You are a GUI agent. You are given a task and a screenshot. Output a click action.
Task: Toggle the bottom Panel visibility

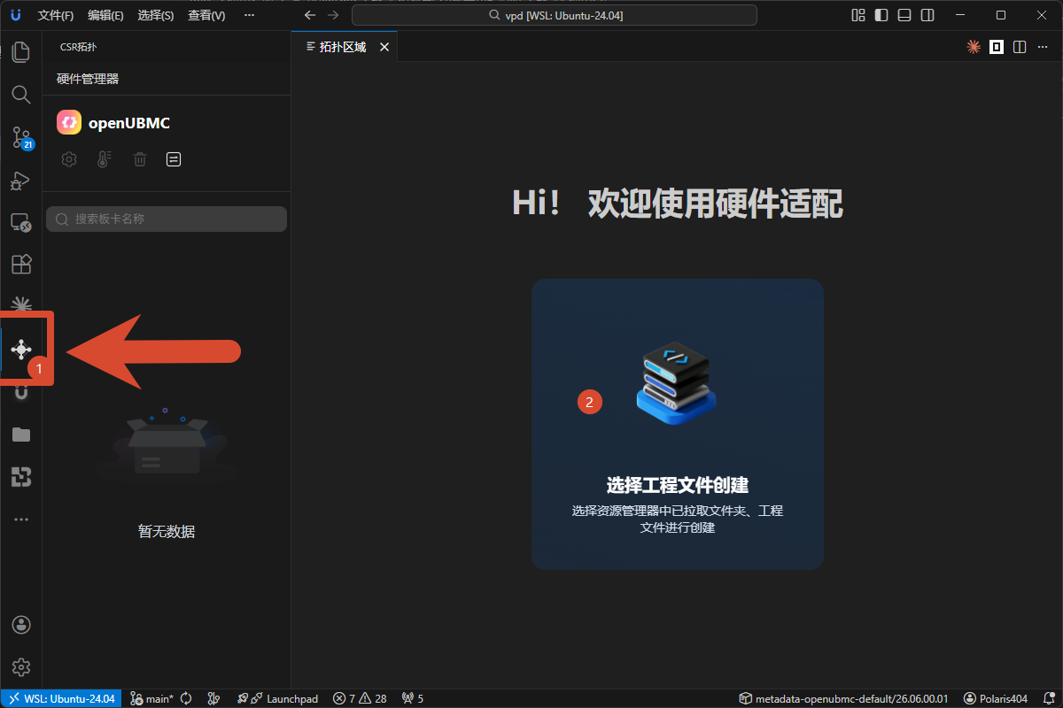coord(904,15)
